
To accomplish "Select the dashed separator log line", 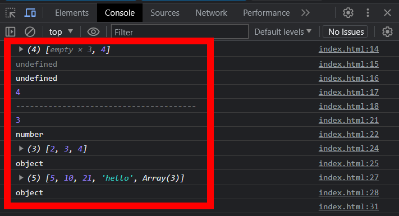I will click(x=106, y=107).
